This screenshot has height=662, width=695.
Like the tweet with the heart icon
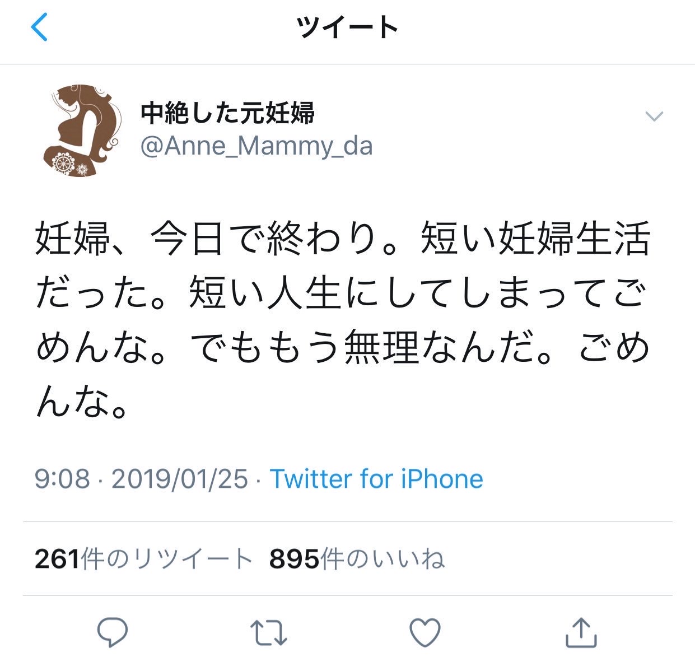tap(425, 632)
